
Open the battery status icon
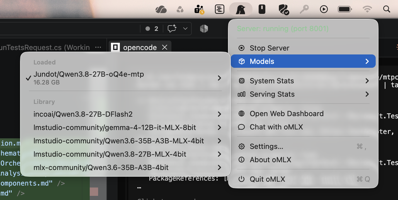point(345,9)
